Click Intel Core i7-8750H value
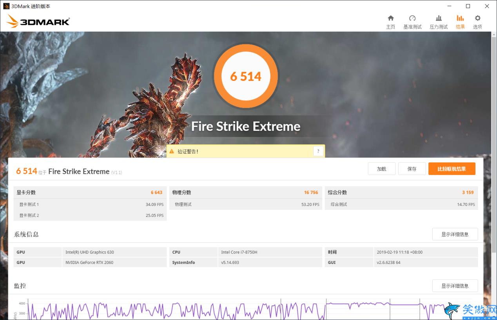 coord(239,252)
